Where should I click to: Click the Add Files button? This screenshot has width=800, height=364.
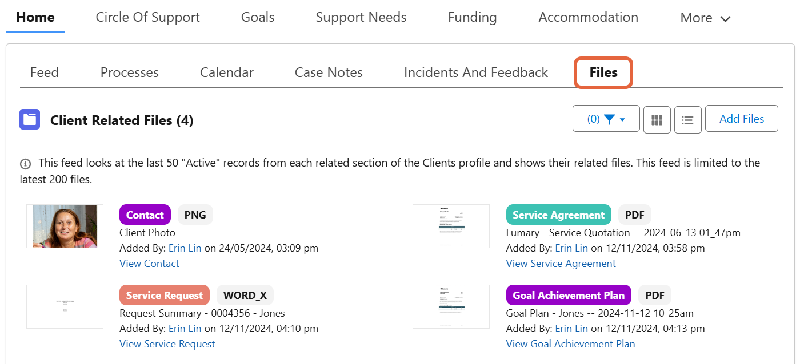741,119
